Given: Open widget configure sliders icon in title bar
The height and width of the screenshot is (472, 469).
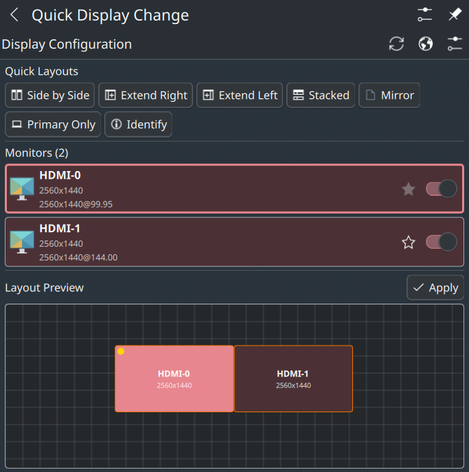Looking at the screenshot, I should [x=425, y=14].
